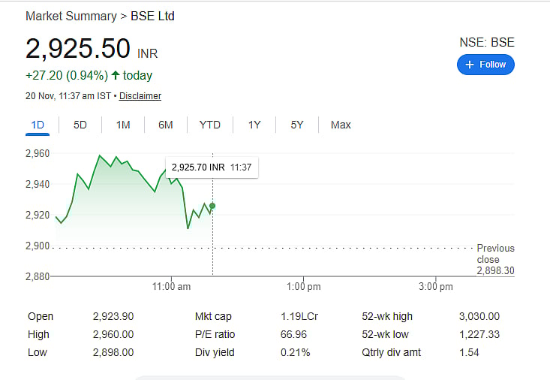Click the green dot marker on chart line
This screenshot has height=380, width=550.
click(x=212, y=206)
